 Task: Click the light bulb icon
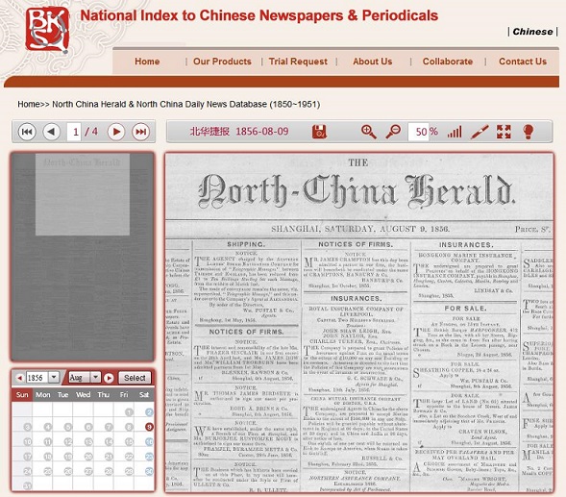529,132
